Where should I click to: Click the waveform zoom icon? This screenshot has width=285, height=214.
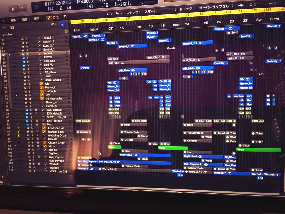point(241,5)
